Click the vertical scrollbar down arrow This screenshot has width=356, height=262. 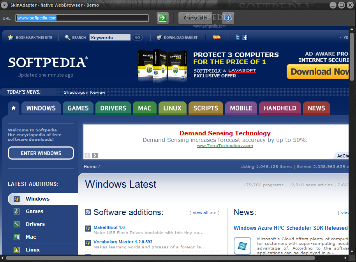click(352, 252)
